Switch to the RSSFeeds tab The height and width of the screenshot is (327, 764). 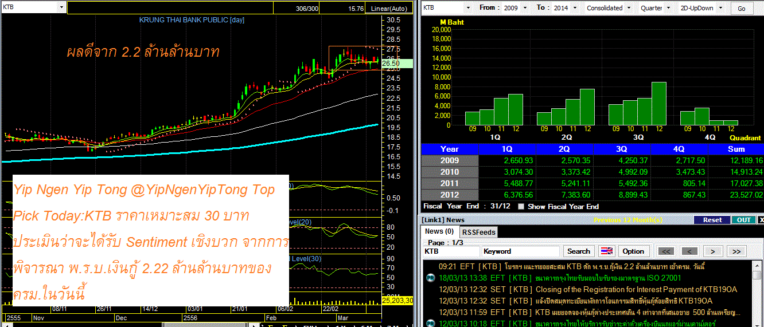coord(479,232)
